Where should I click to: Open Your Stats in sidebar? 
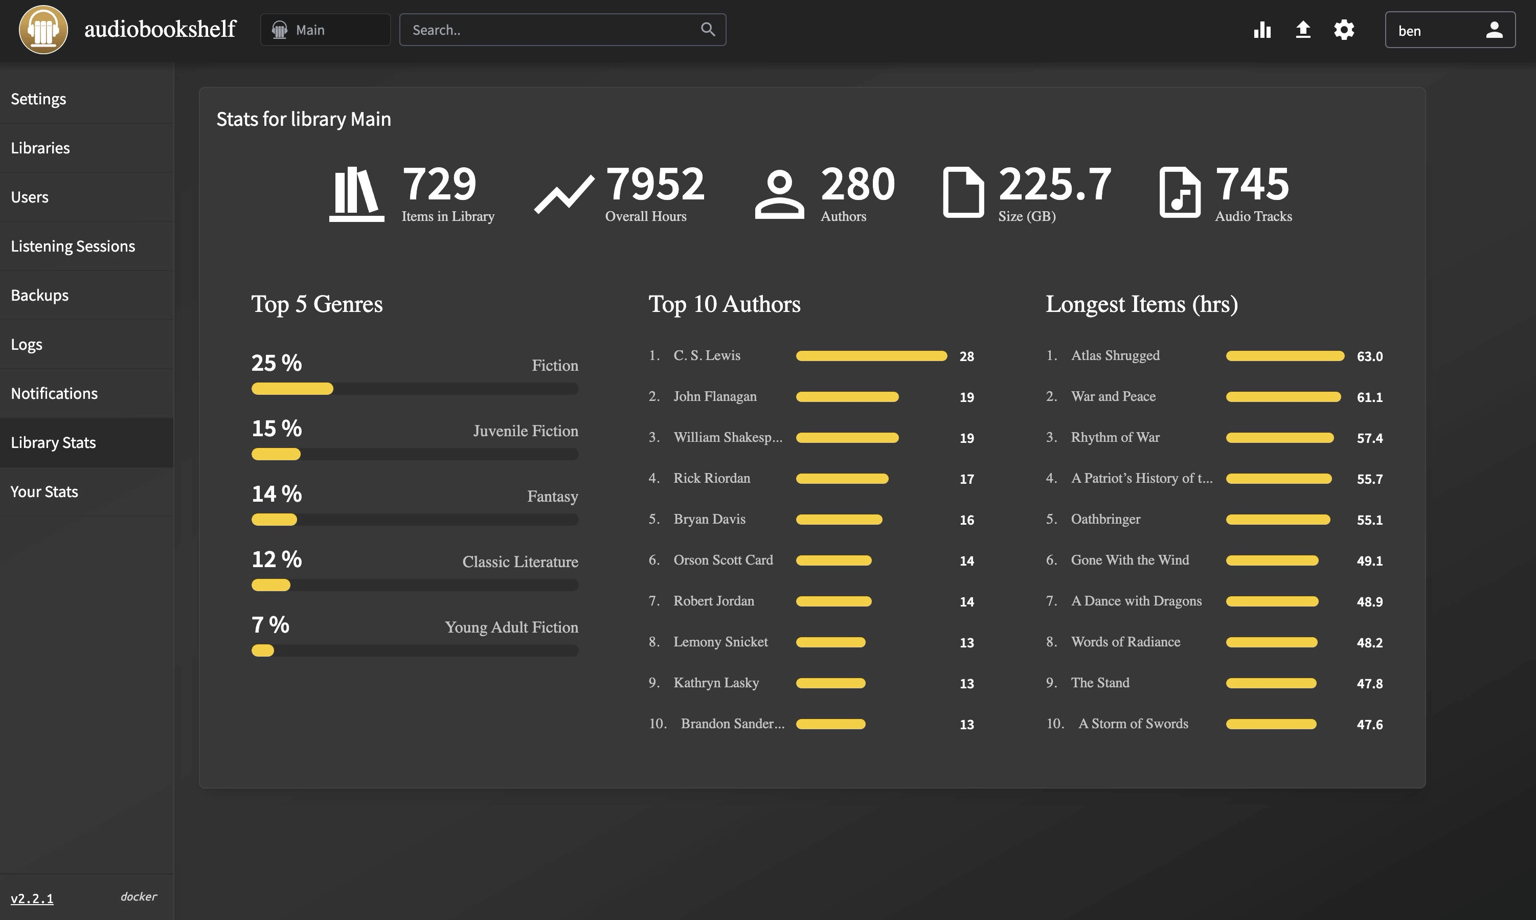pyautogui.click(x=87, y=491)
